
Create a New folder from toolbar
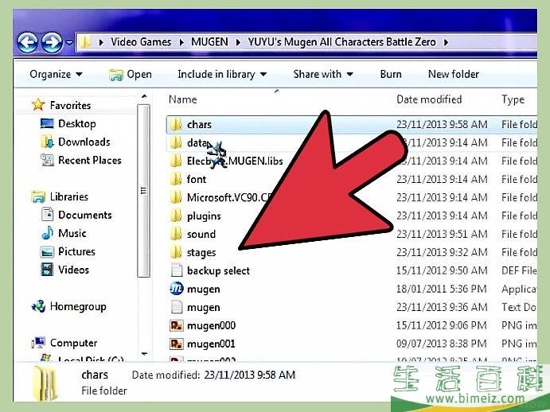click(454, 74)
